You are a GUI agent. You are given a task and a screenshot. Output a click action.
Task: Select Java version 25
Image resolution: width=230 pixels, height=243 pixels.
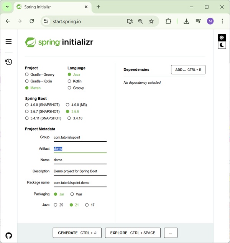coord(59,205)
